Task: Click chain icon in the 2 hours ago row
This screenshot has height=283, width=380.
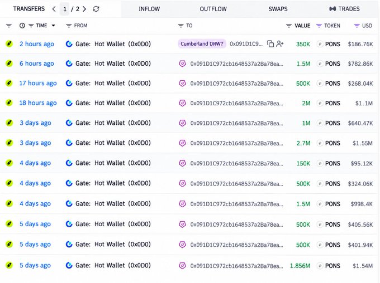Action: pyautogui.click(x=9, y=44)
